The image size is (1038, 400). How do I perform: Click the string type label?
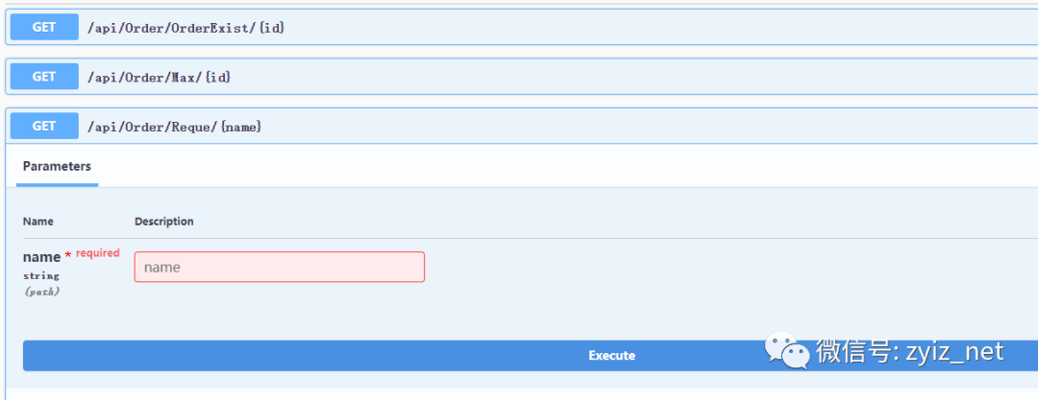pos(41,275)
